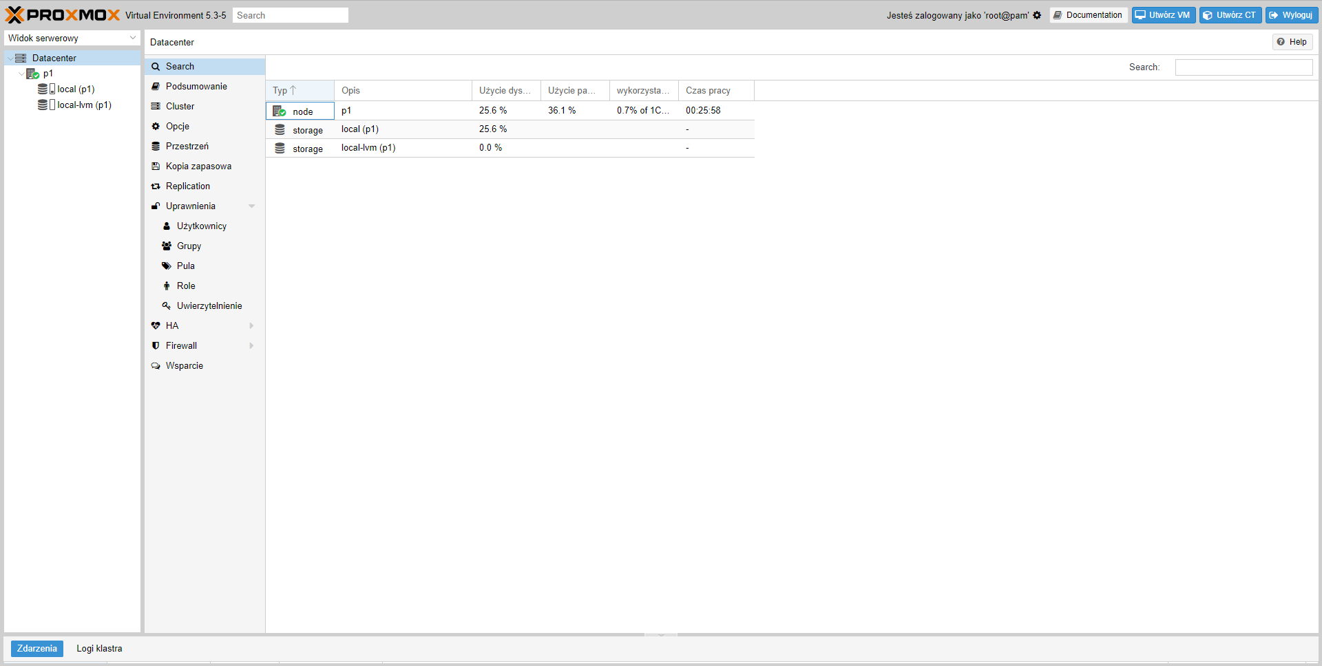
Task: Open the Replication section
Action: tap(187, 186)
